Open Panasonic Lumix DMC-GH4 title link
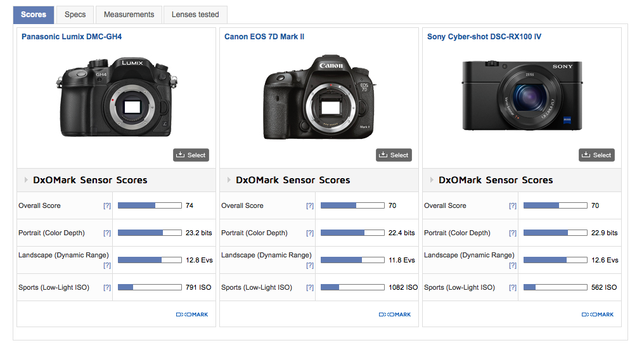This screenshot has width=637, height=350. (x=72, y=37)
